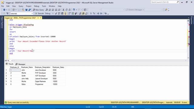
Task: Collapse the first begin block outline
Action: [9, 39]
